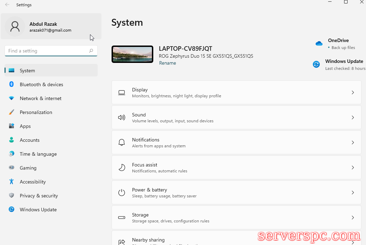Click the Gaming controller icon in sidebar
Image resolution: width=366 pixels, height=245 pixels.
tap(11, 168)
